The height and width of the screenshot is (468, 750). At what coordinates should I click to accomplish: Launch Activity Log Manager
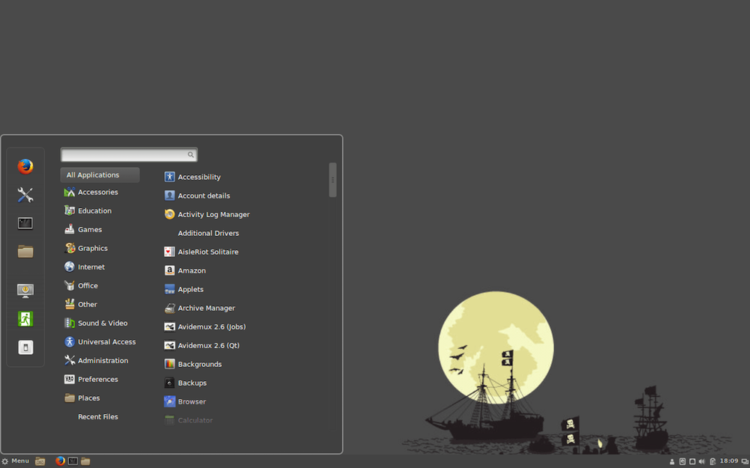[207, 214]
